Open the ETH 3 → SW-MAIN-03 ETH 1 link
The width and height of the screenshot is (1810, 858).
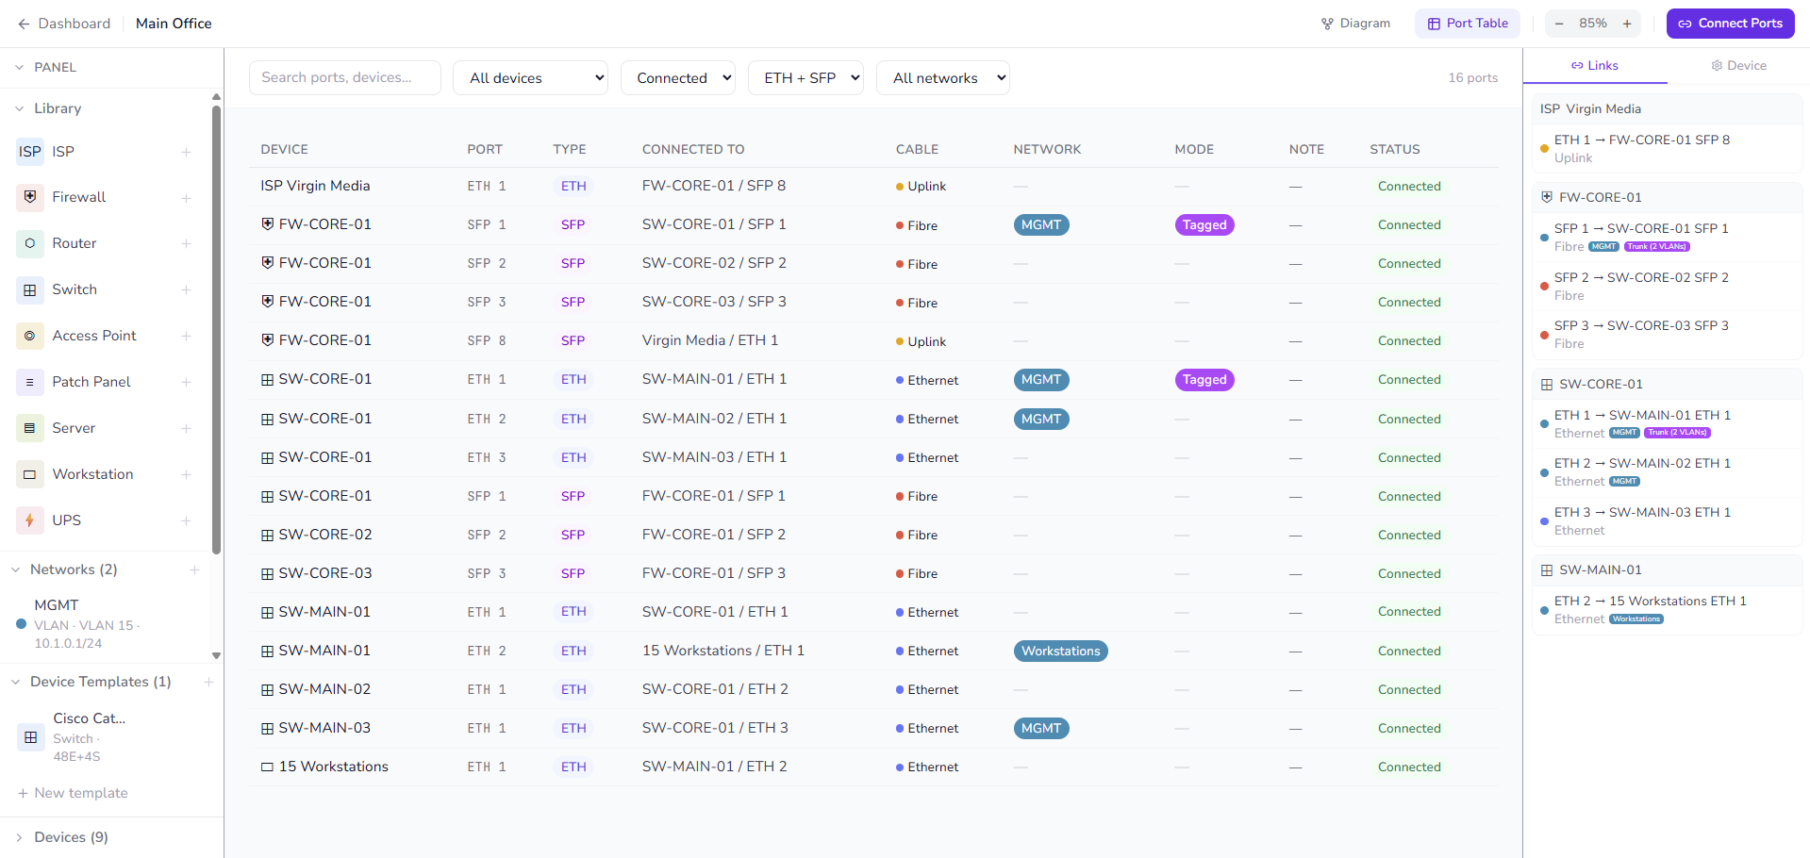pos(1668,521)
